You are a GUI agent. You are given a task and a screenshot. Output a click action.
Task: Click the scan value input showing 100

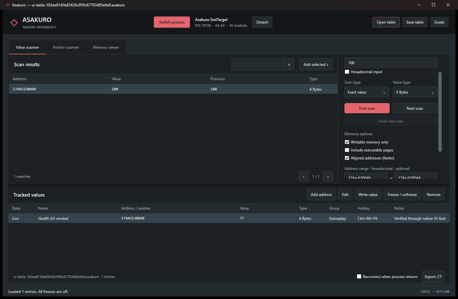click(391, 63)
